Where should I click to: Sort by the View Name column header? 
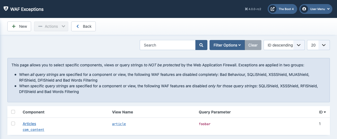pyautogui.click(x=123, y=112)
